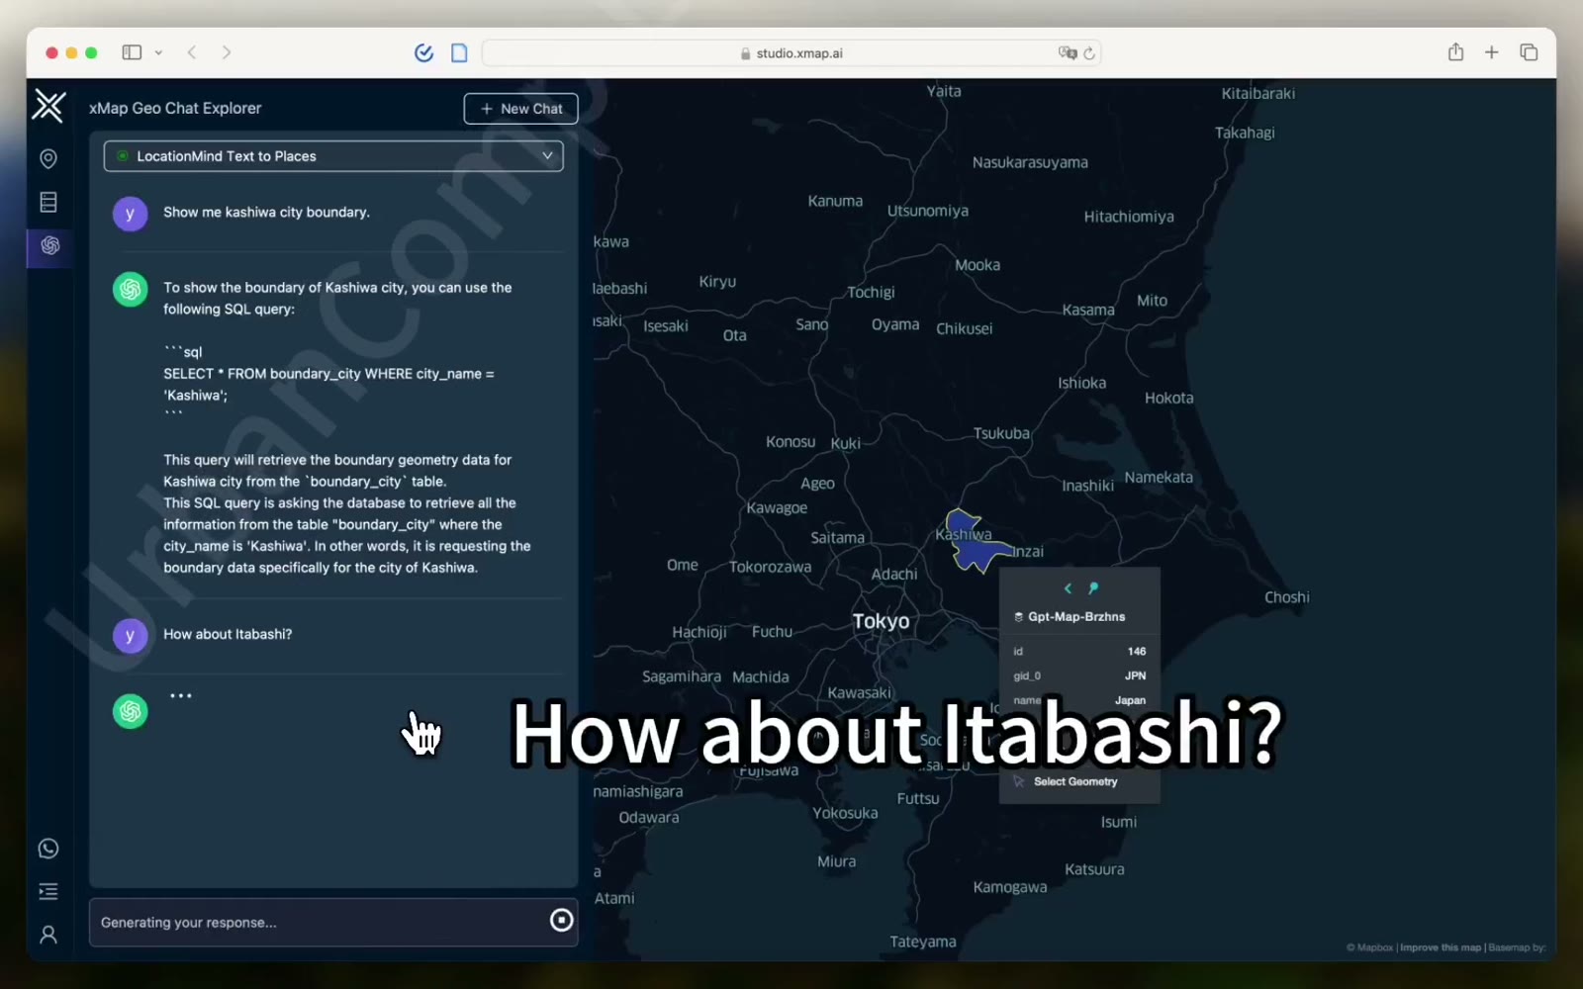Open the user account profile icon
1583x989 pixels.
[x=47, y=935]
